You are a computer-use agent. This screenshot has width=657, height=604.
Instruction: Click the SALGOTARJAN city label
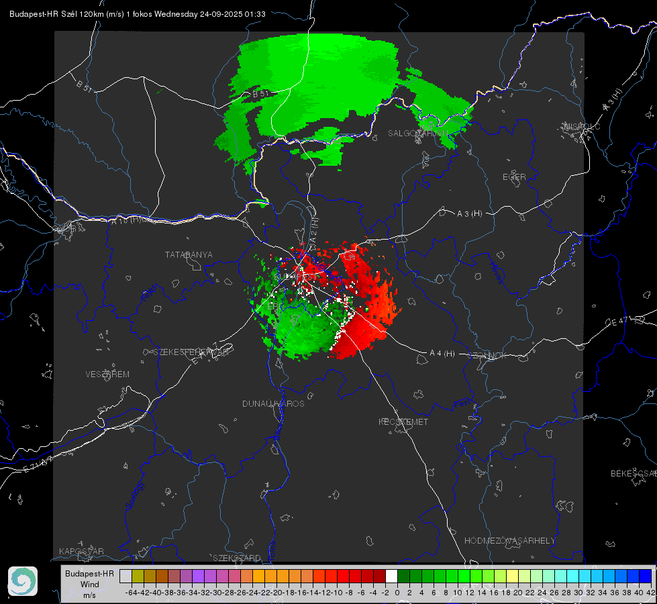[418, 134]
